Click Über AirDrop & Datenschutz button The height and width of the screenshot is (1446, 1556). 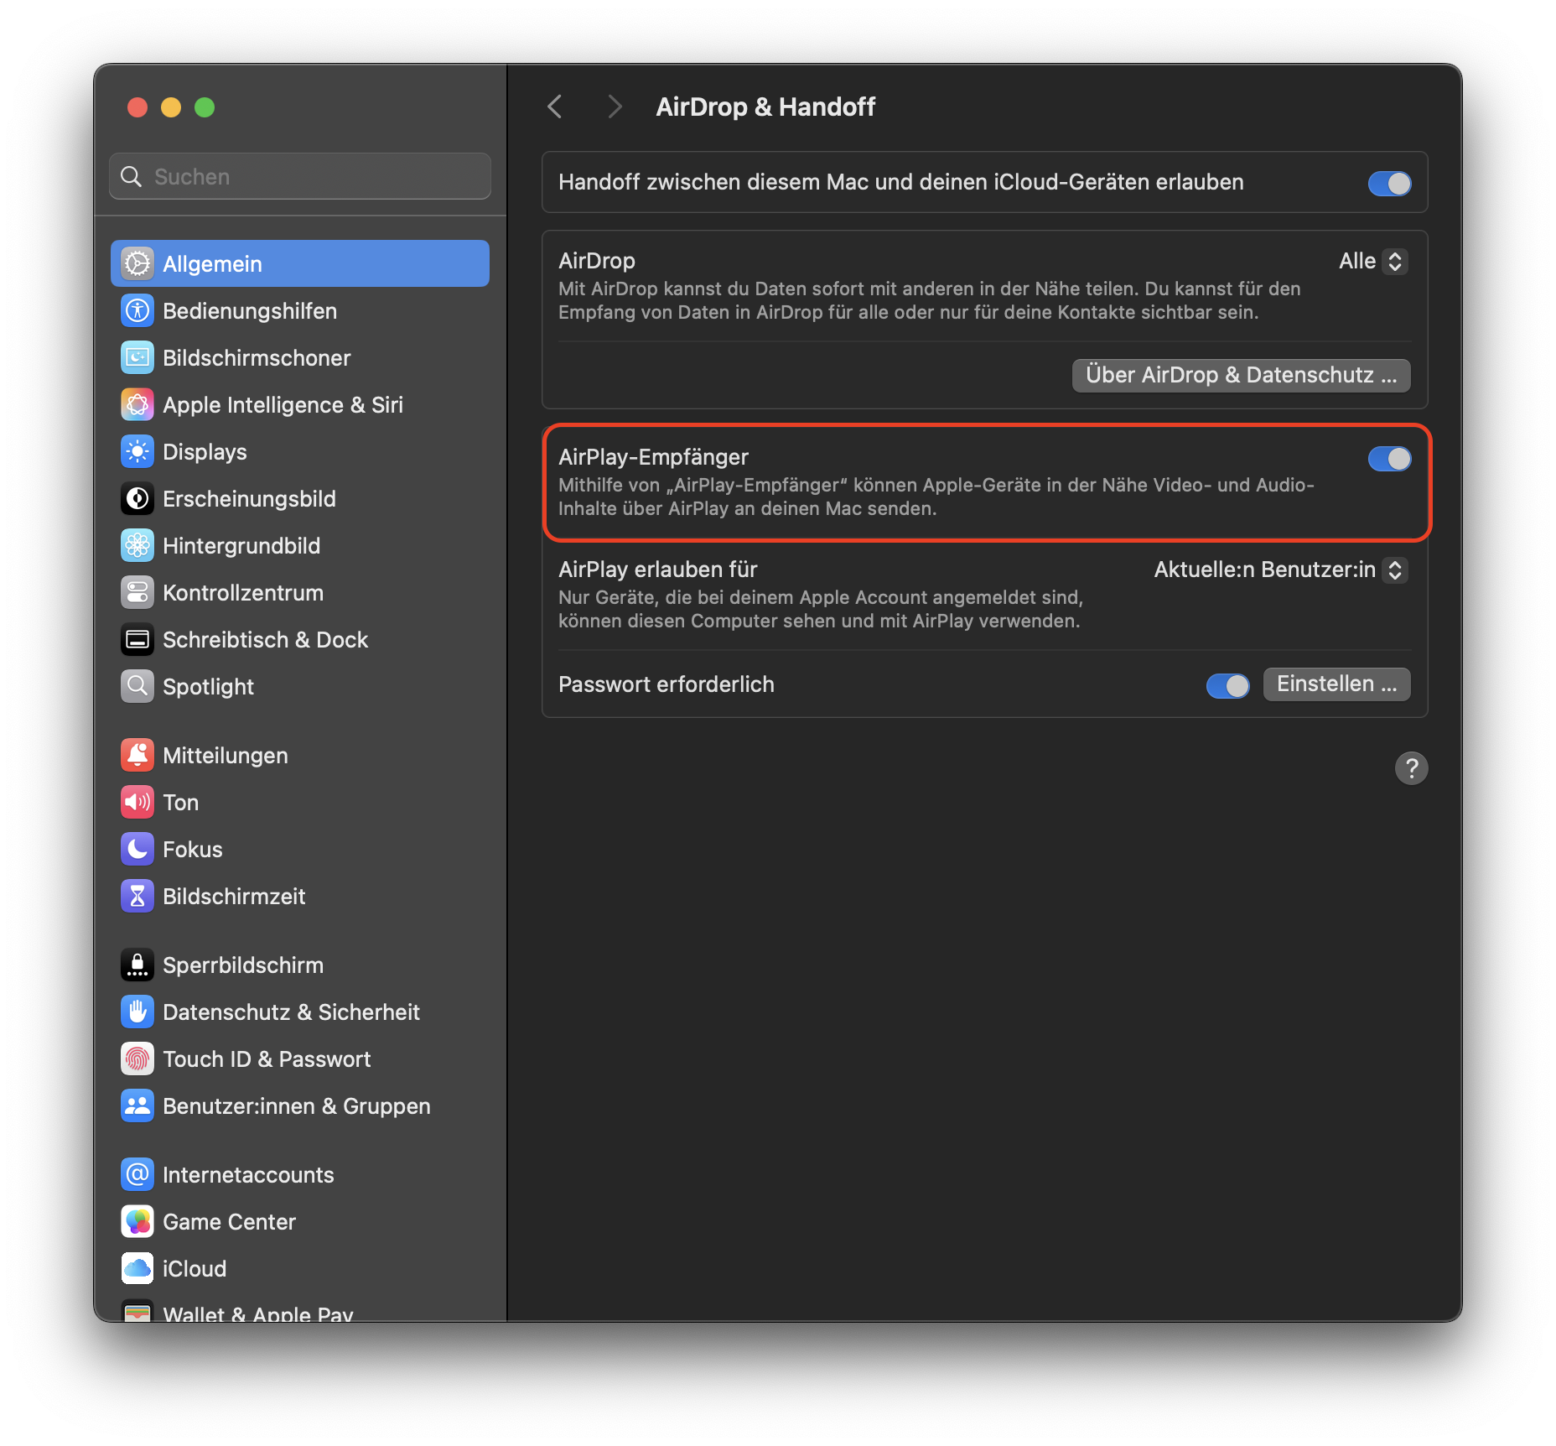pos(1241,375)
